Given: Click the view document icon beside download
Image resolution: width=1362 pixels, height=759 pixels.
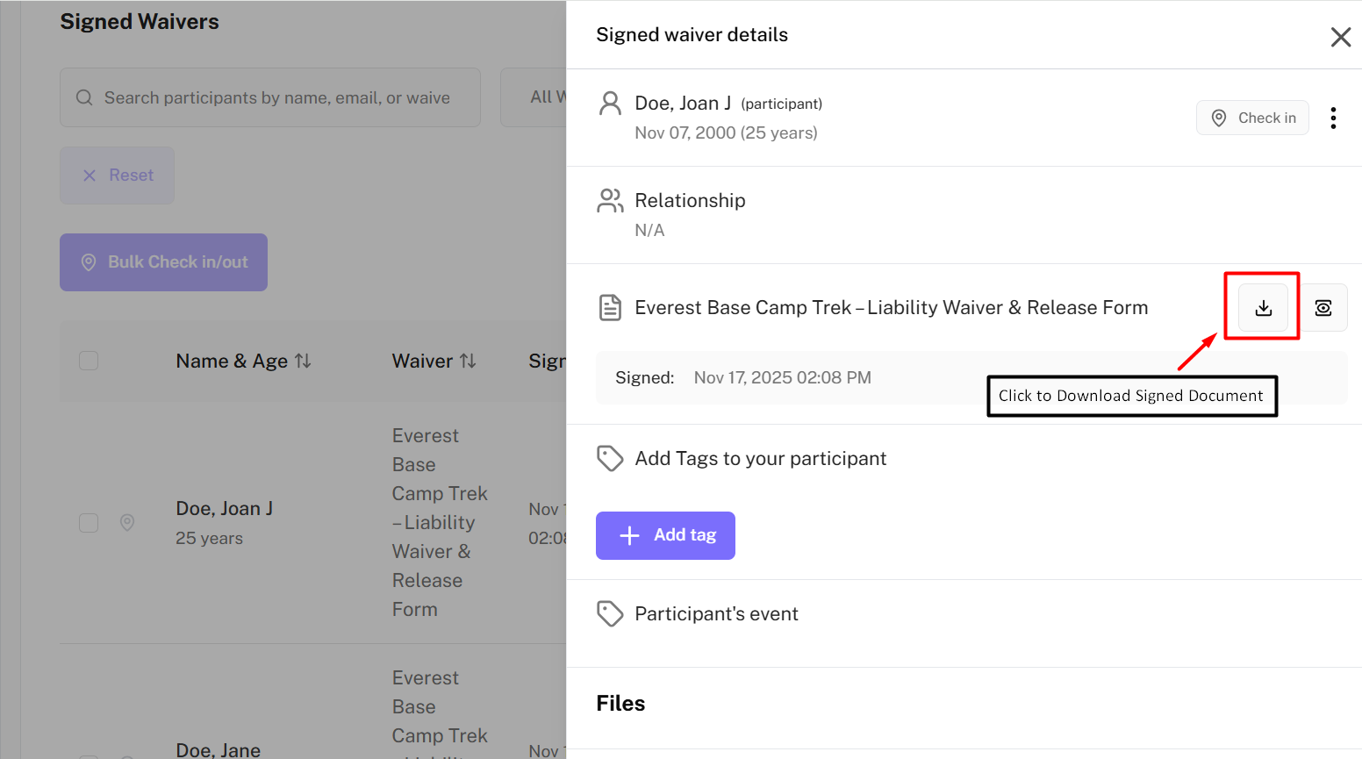Looking at the screenshot, I should click(1323, 308).
